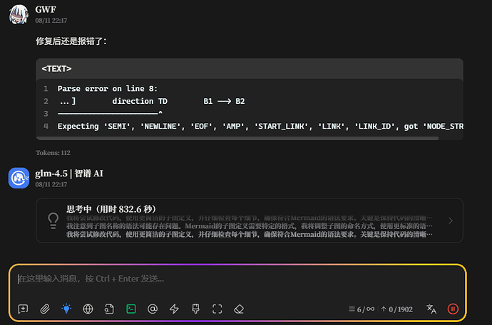Click the '修复后还是报错了:' message text

click(71, 41)
